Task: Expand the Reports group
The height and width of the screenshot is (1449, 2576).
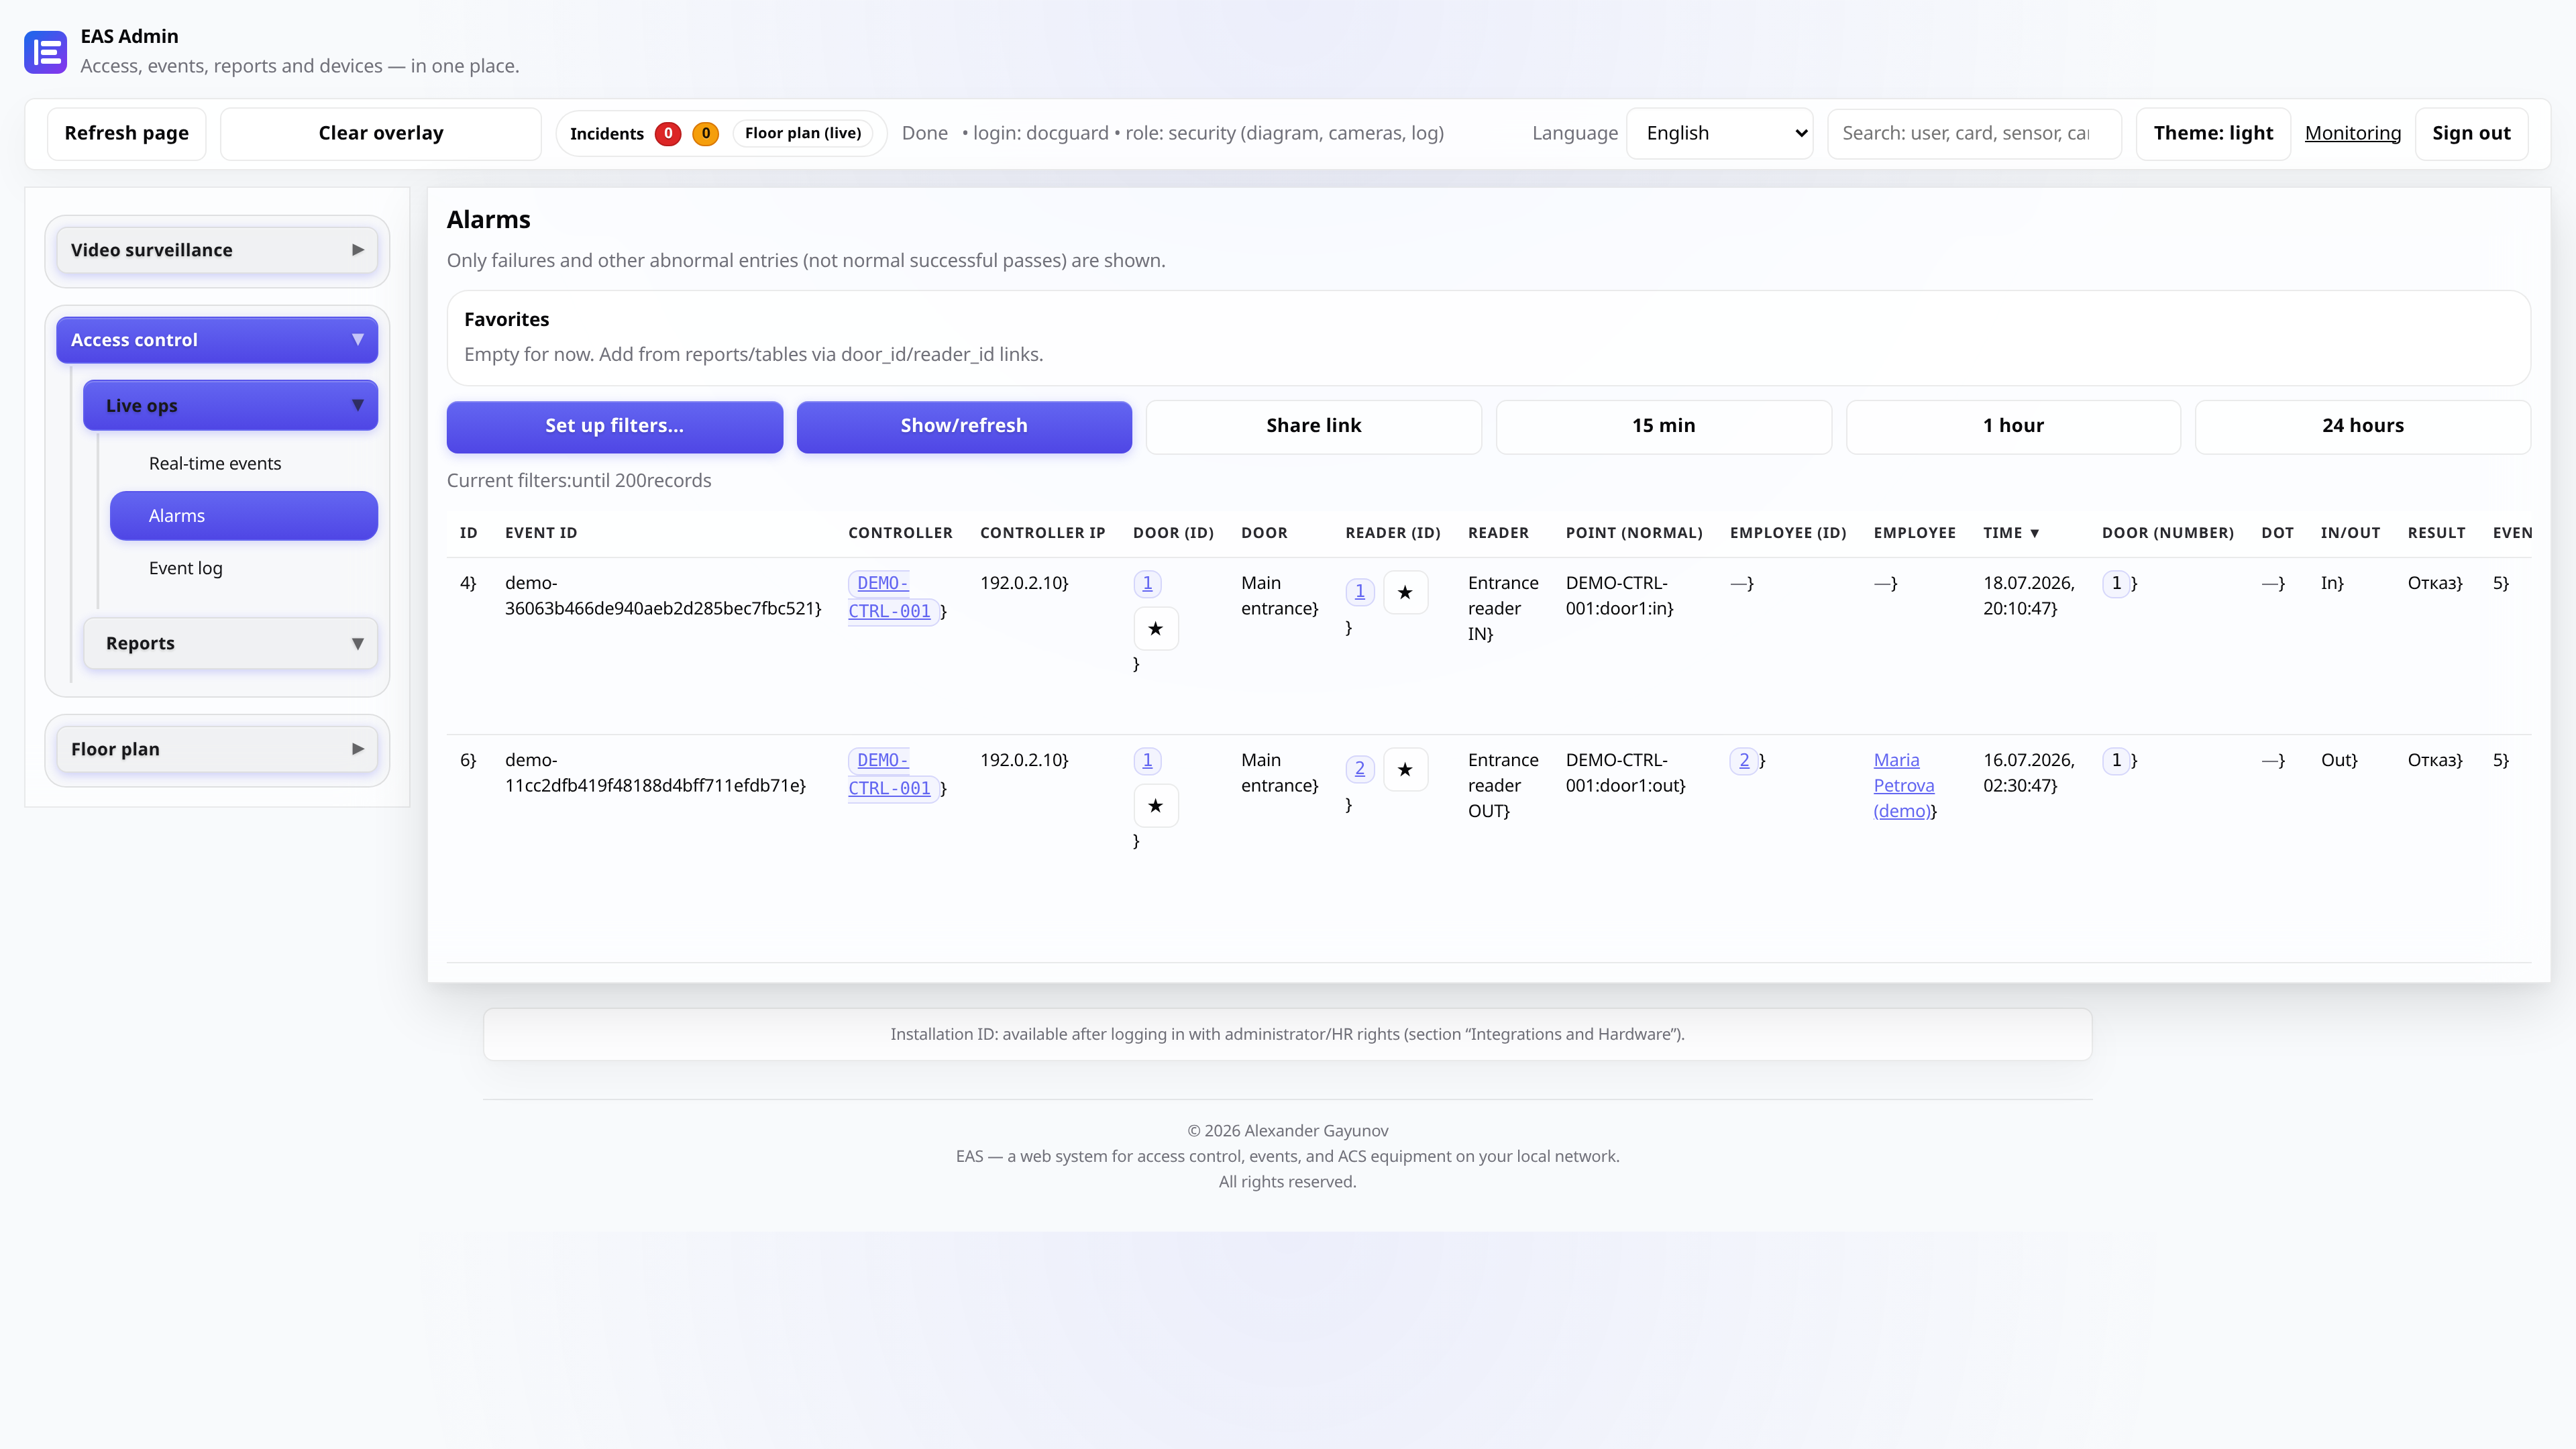Action: tap(230, 643)
